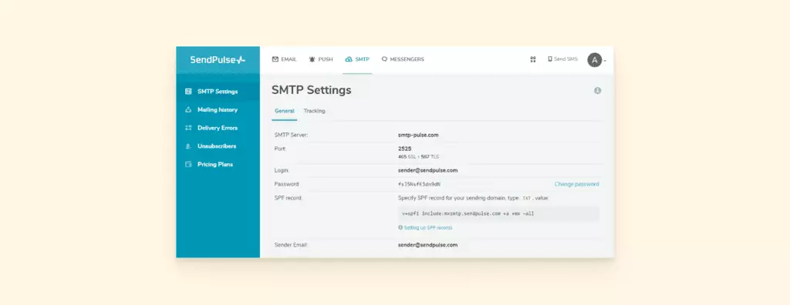This screenshot has width=790, height=305.
Task: Open Mailing history in the sidebar
Action: 218,109
